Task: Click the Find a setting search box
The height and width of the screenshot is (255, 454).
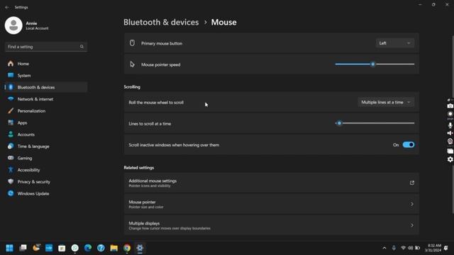Action: (x=45, y=47)
